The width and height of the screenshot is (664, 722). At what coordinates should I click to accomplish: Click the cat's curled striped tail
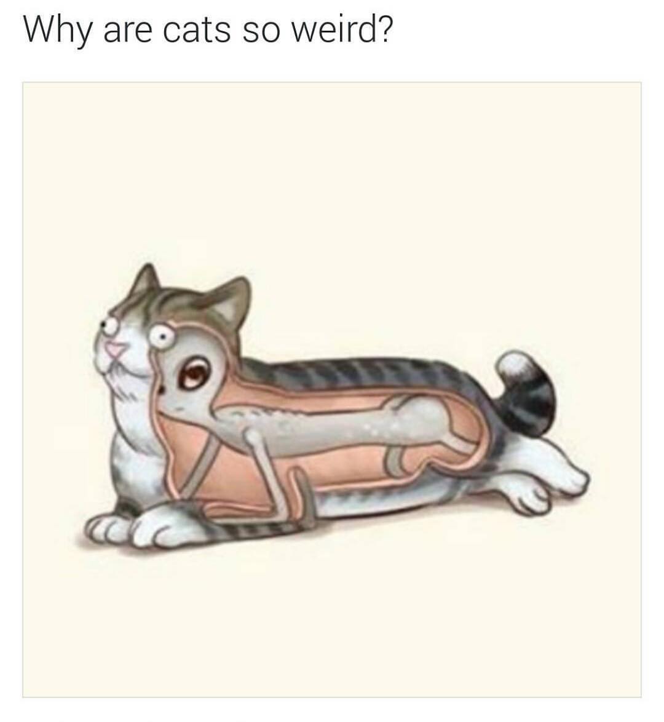point(526,394)
